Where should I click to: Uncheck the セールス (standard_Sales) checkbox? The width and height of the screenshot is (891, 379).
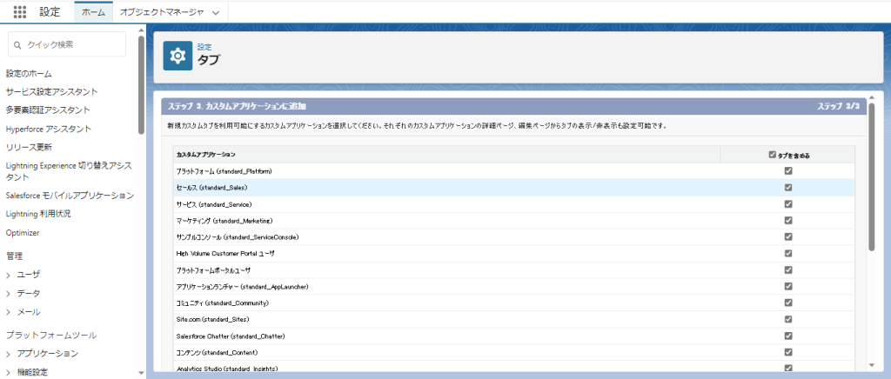coord(788,187)
